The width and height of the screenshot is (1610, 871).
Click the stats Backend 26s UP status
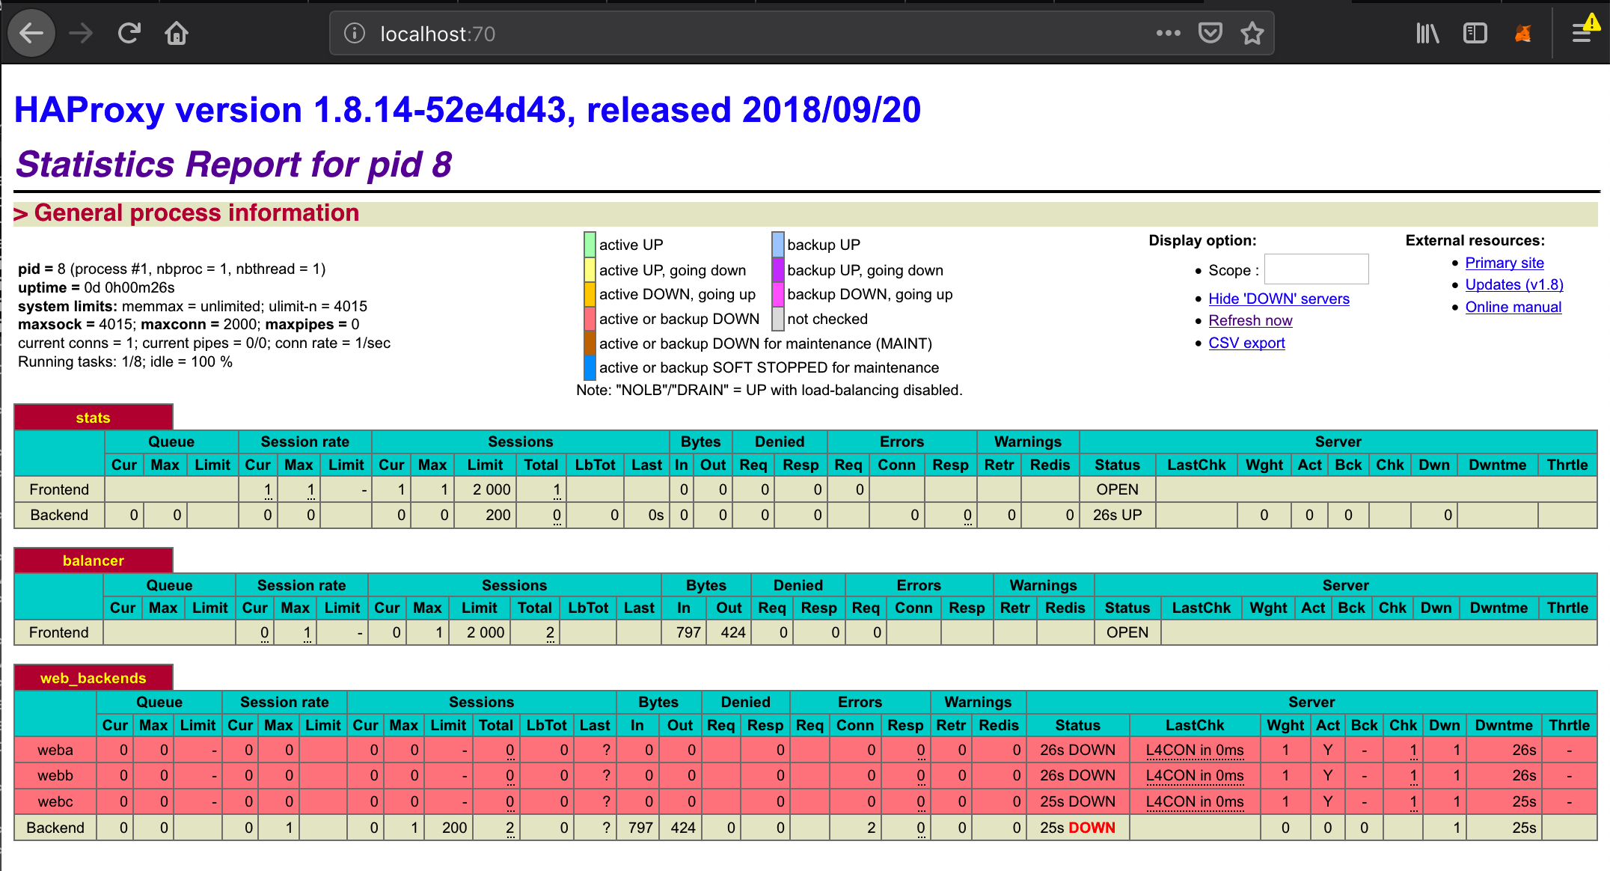click(x=1117, y=515)
